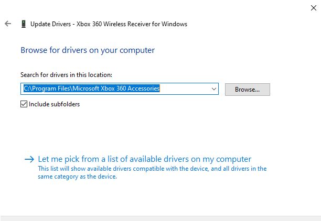Viewport: 321px width, 221px height.
Task: Click the 'C:\Program Files' portion of the path
Action: [46, 89]
